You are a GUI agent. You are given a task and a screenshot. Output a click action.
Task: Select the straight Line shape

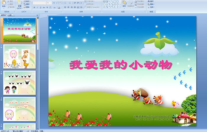coord(109,1)
